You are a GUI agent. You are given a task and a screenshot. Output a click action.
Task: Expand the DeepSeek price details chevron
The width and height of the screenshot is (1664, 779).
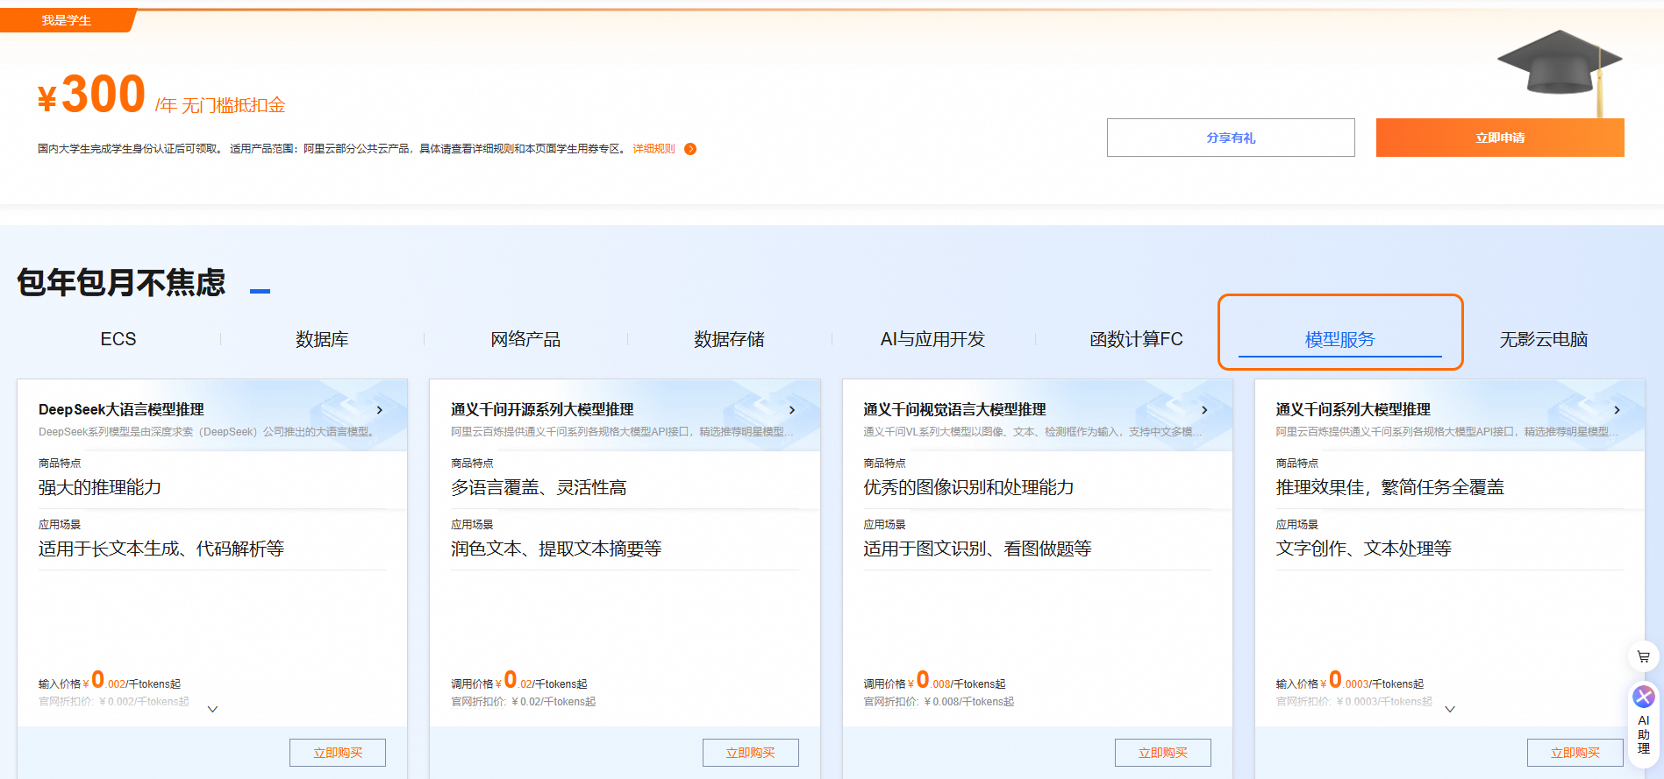point(212,709)
